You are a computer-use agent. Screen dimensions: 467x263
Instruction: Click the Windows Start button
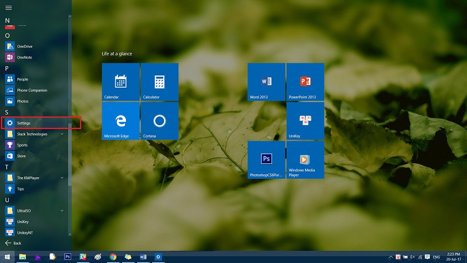click(7, 257)
